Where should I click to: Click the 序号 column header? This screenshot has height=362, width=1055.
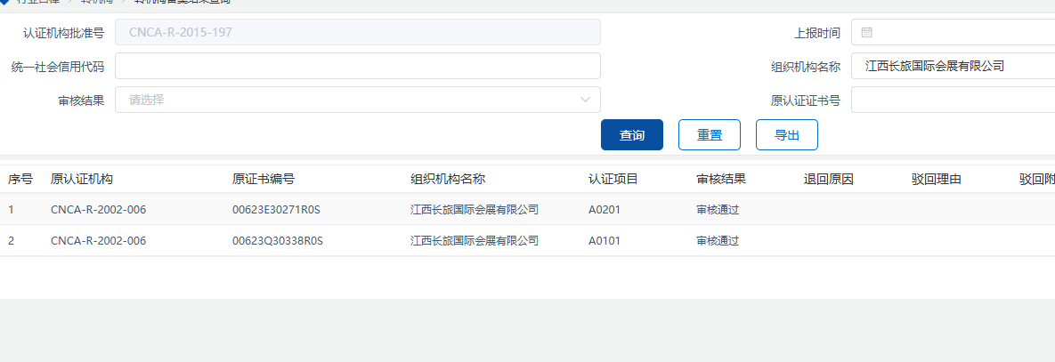click(x=20, y=179)
